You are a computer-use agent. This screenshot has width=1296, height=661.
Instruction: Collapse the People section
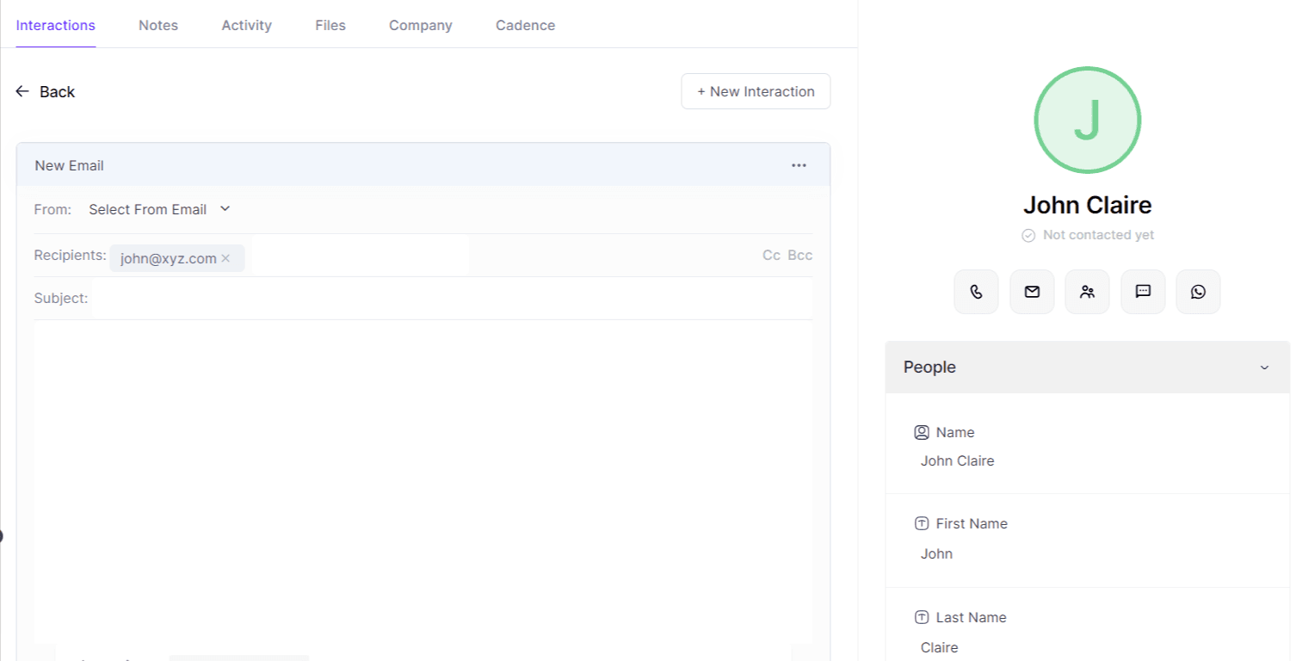(x=1264, y=368)
